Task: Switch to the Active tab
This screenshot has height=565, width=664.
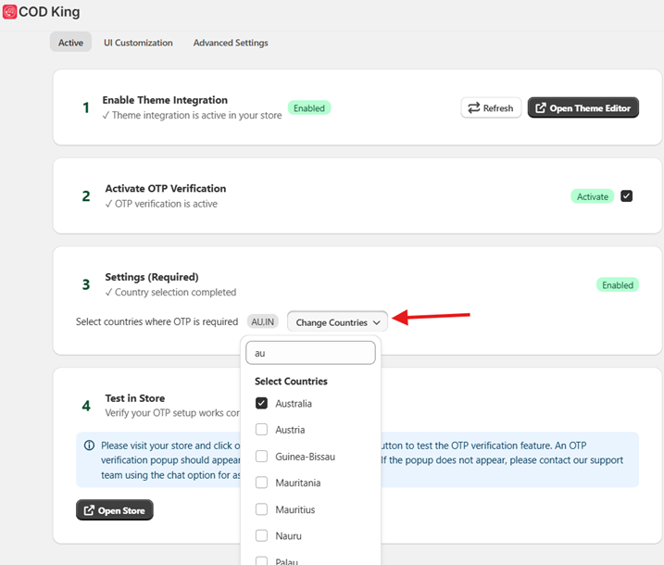Action: 70,43
